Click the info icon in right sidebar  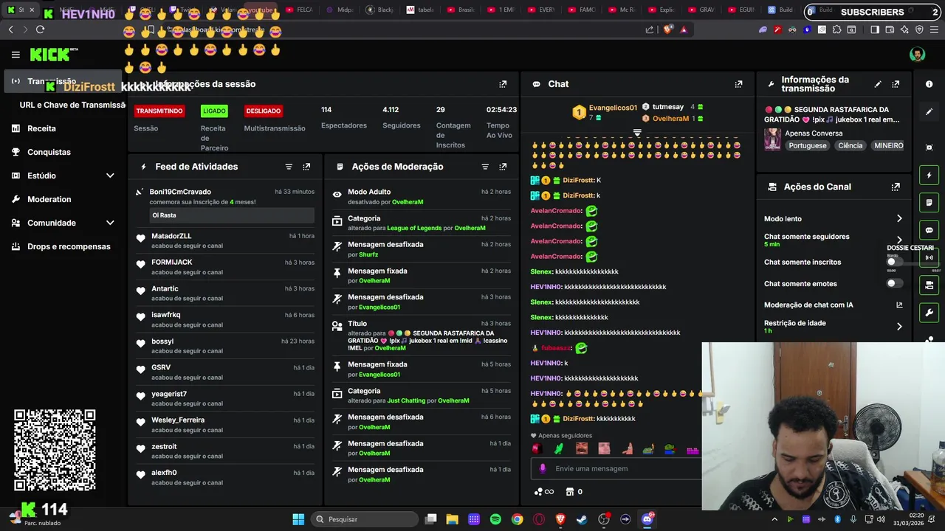[929, 84]
